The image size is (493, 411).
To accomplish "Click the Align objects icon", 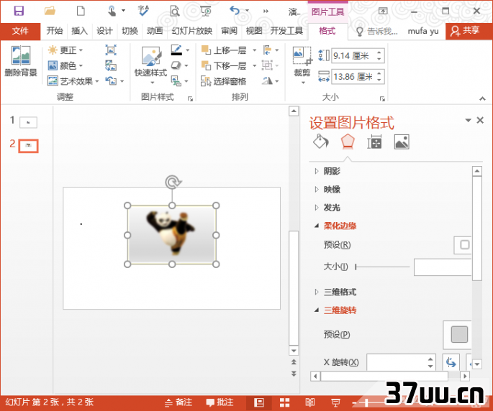I will click(x=267, y=50).
